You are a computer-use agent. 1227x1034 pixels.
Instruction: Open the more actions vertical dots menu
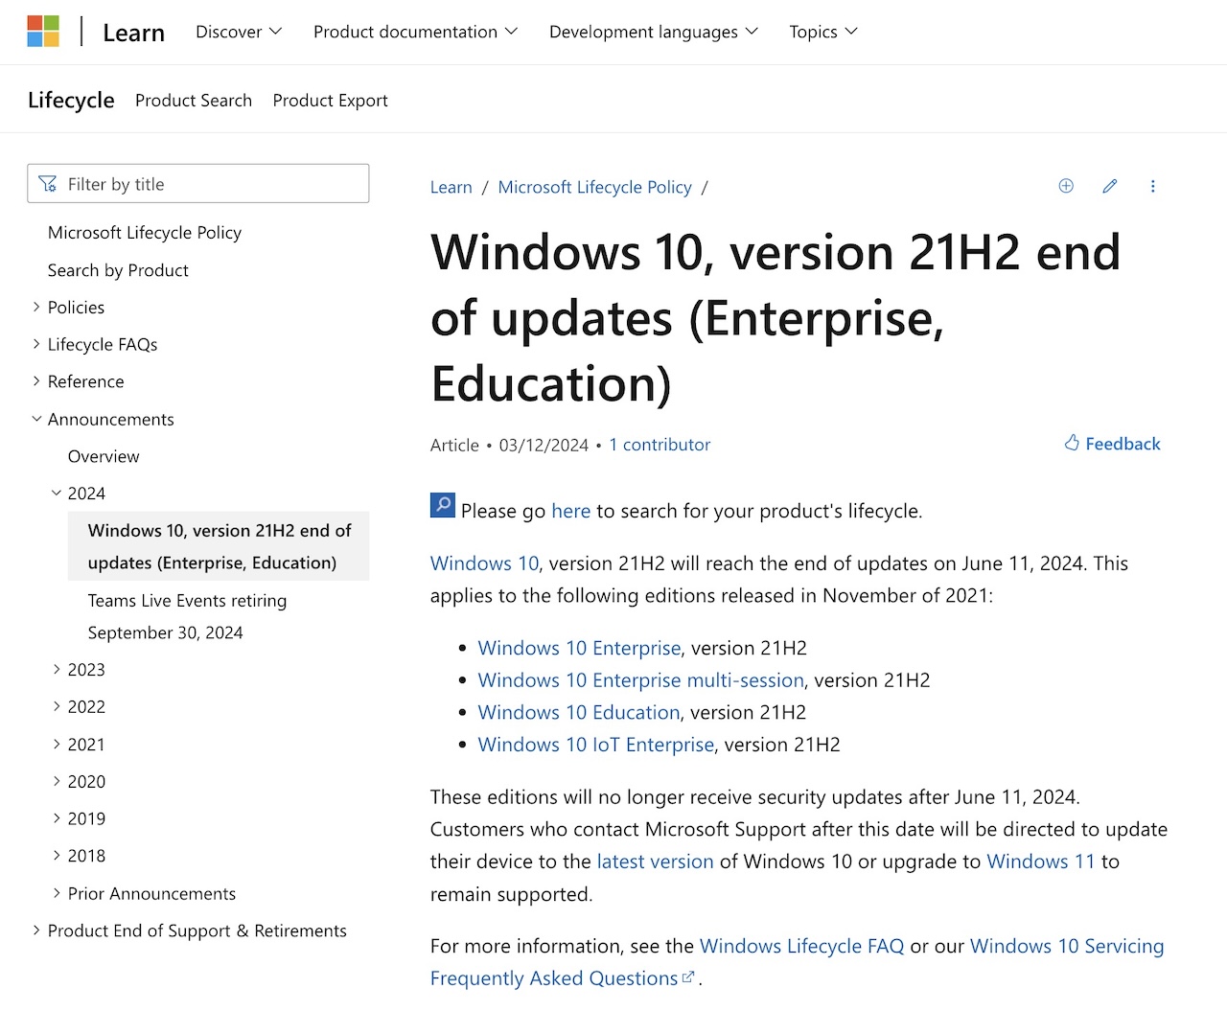click(1153, 186)
